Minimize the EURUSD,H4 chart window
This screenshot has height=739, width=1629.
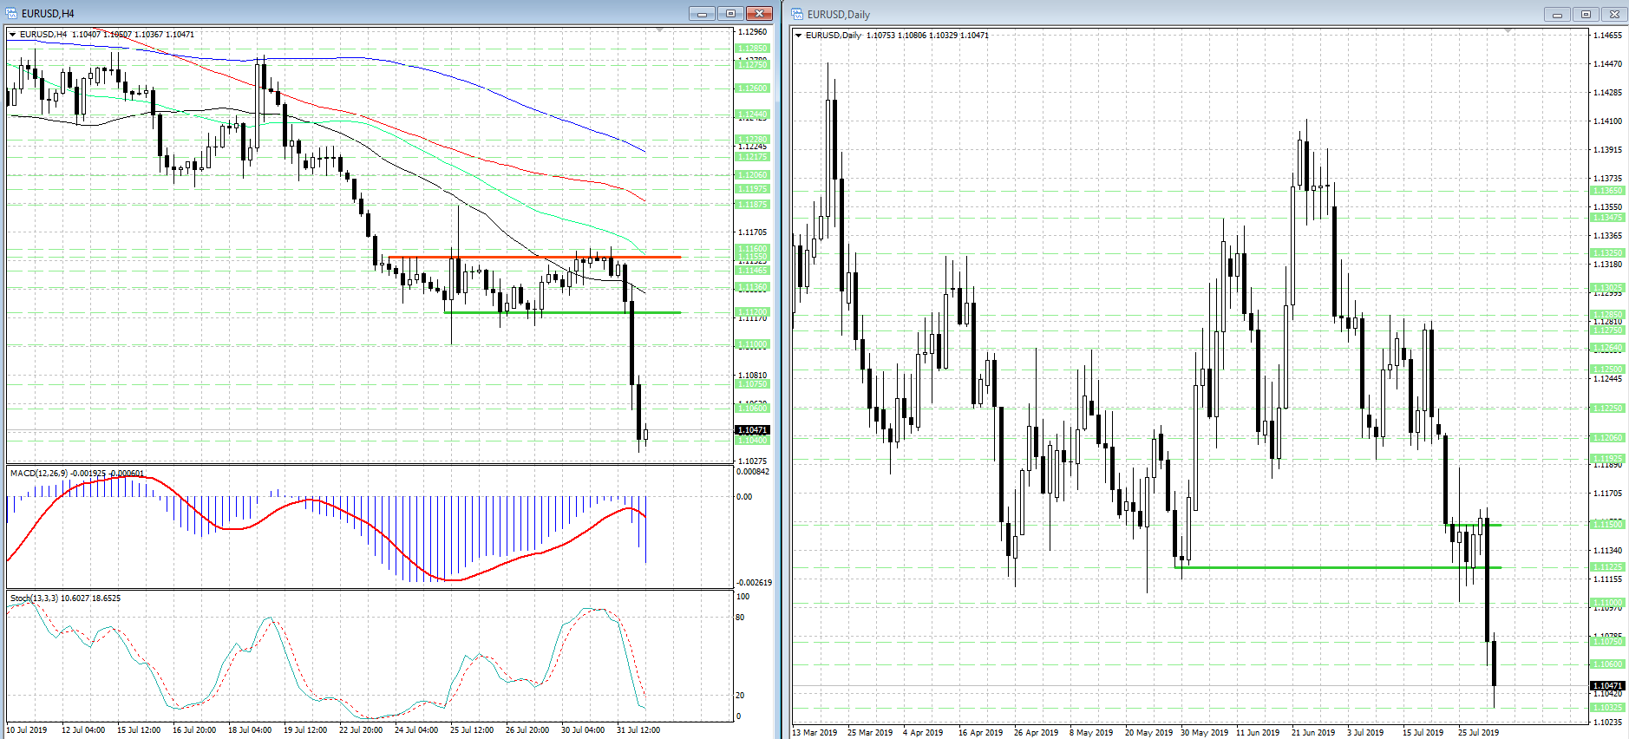[x=702, y=13]
